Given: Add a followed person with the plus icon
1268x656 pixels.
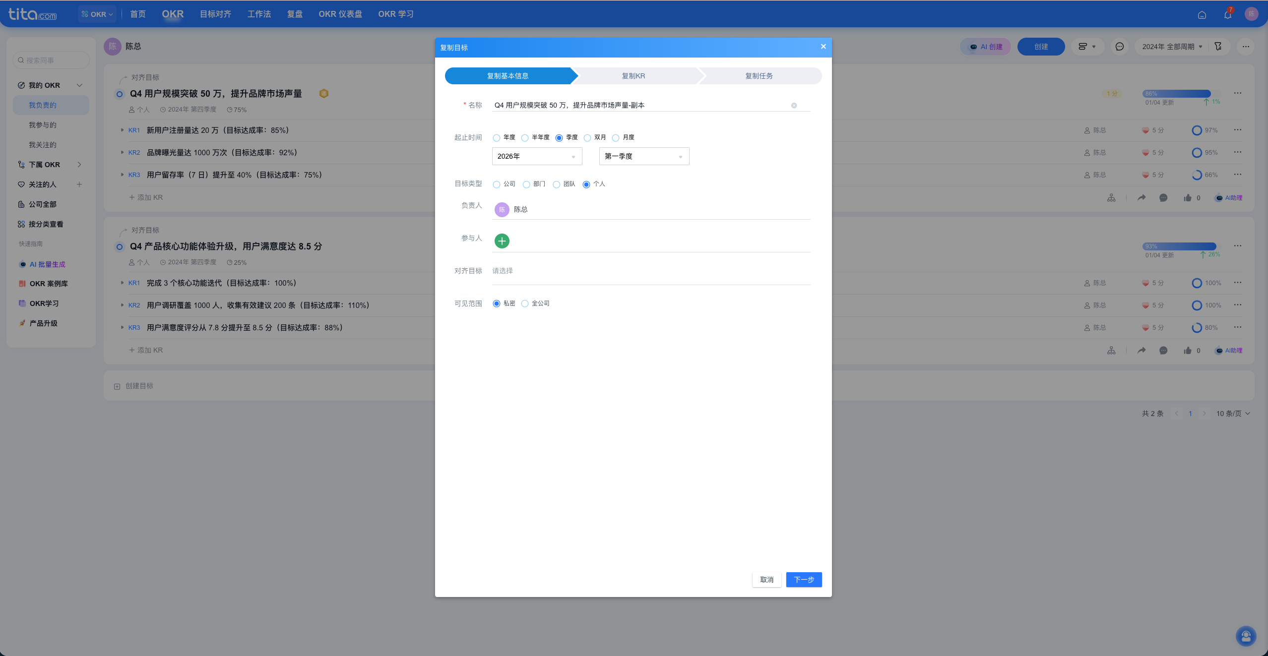Looking at the screenshot, I should click(x=79, y=184).
